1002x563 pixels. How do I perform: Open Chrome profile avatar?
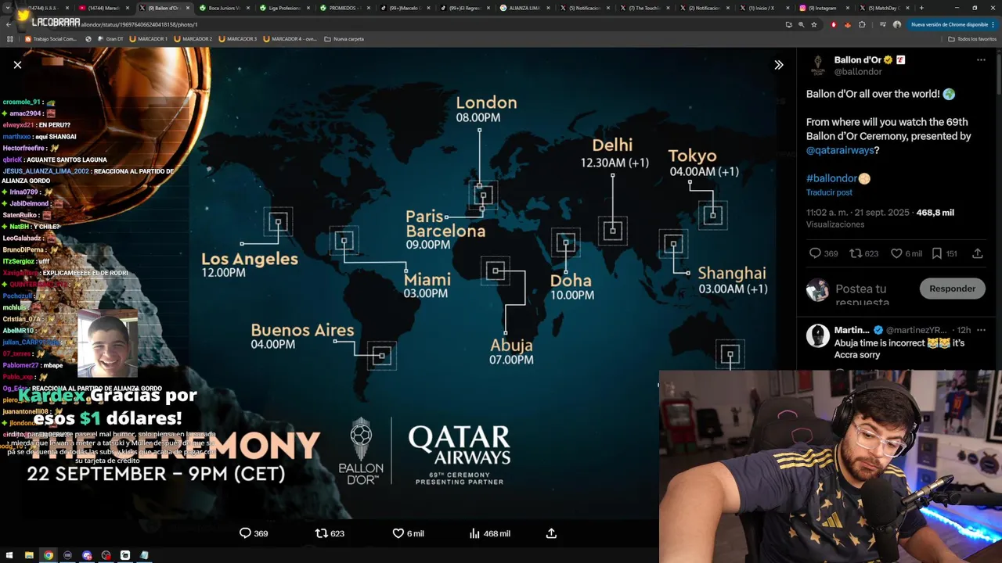coord(897,24)
